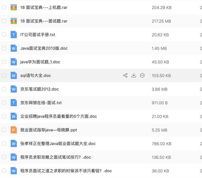Click the Word icon of 程序员面试之道之求职的时候该不该只看钱?.doc
The width and height of the screenshot is (202, 178).
[x=14, y=171]
